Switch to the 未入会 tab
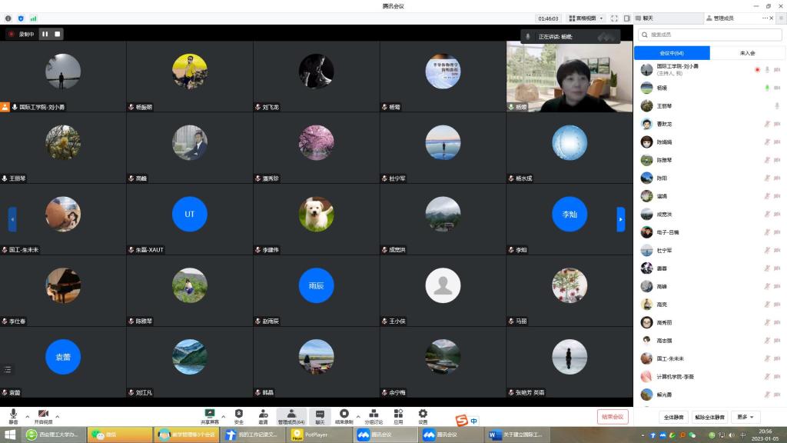This screenshot has width=787, height=443. (x=747, y=53)
